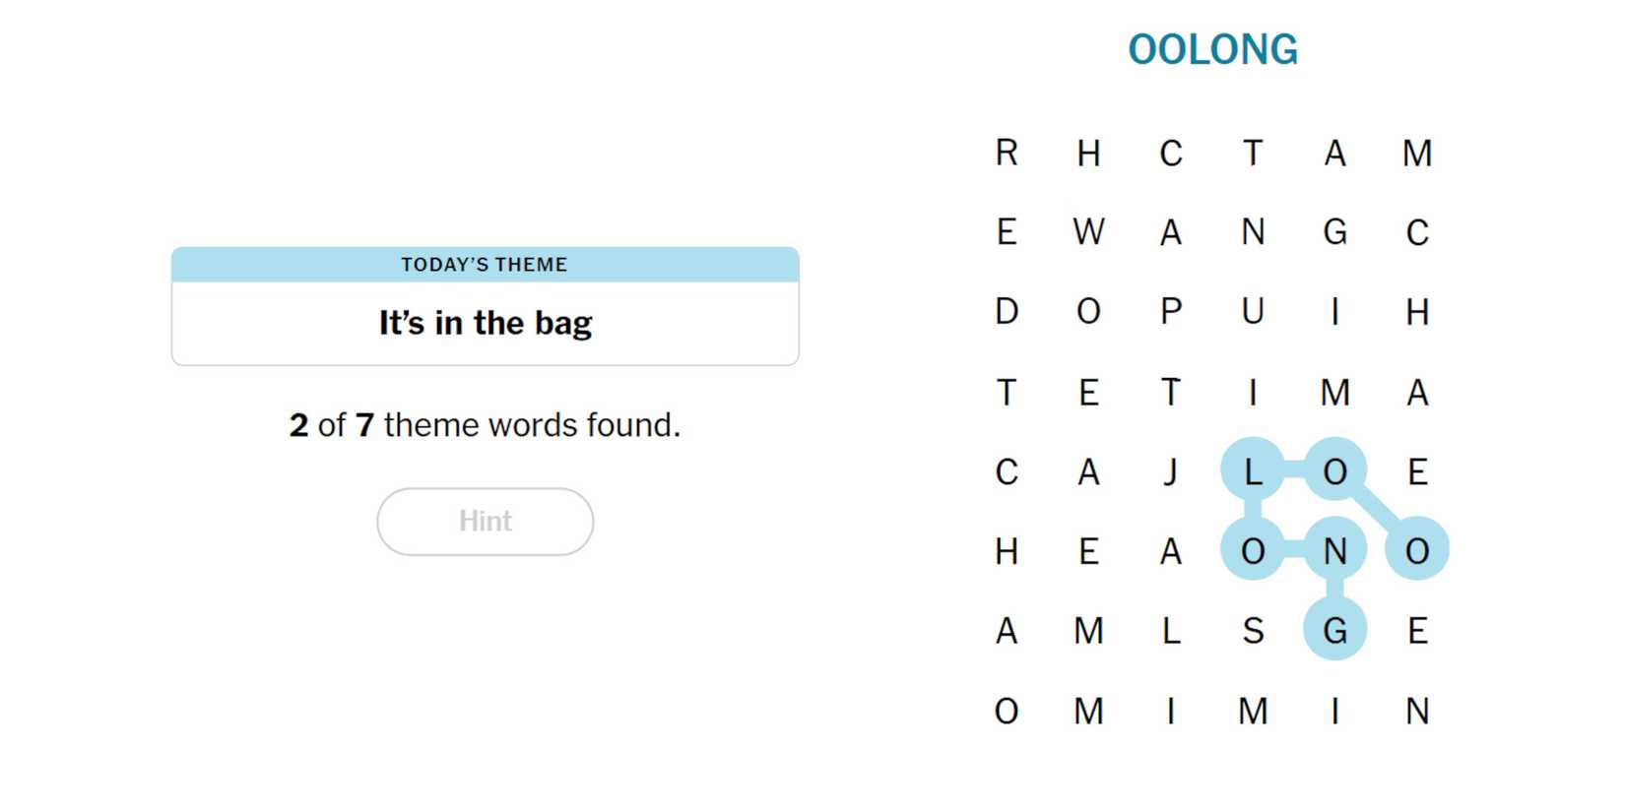Pick the letter P in the grid

(x=1170, y=312)
